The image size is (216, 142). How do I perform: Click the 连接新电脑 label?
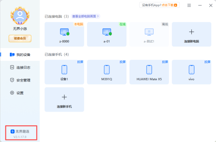pos(191,41)
